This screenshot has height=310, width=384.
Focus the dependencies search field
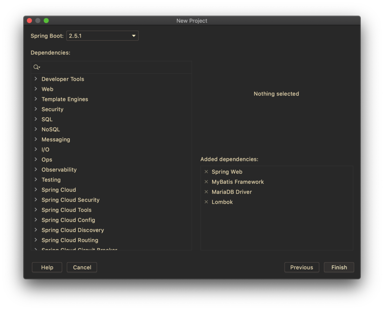(116, 67)
